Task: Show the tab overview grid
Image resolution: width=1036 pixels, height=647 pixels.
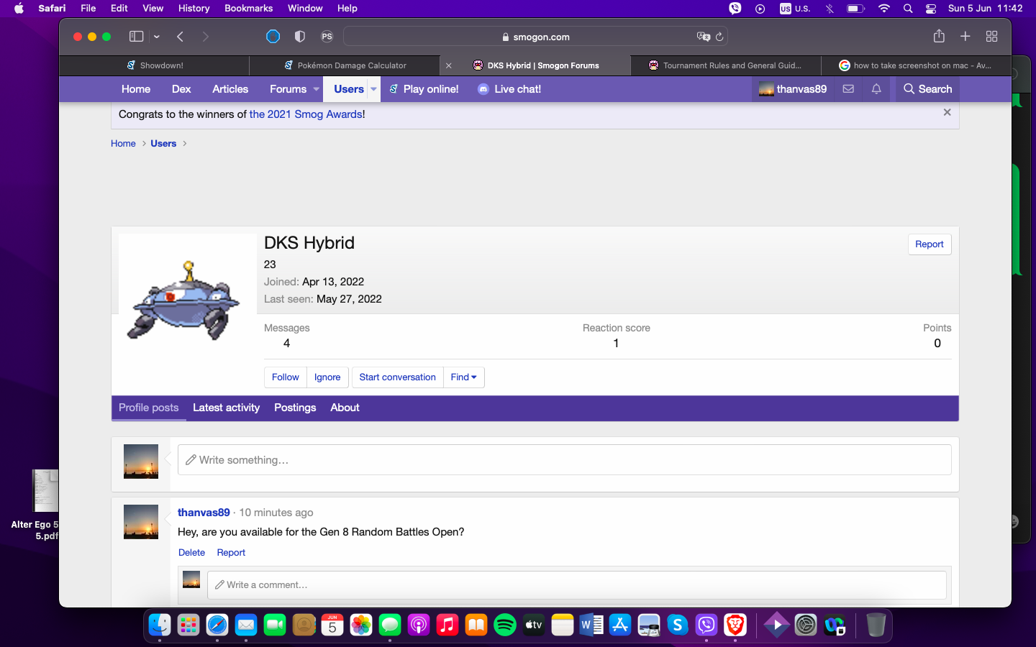Action: click(x=991, y=36)
